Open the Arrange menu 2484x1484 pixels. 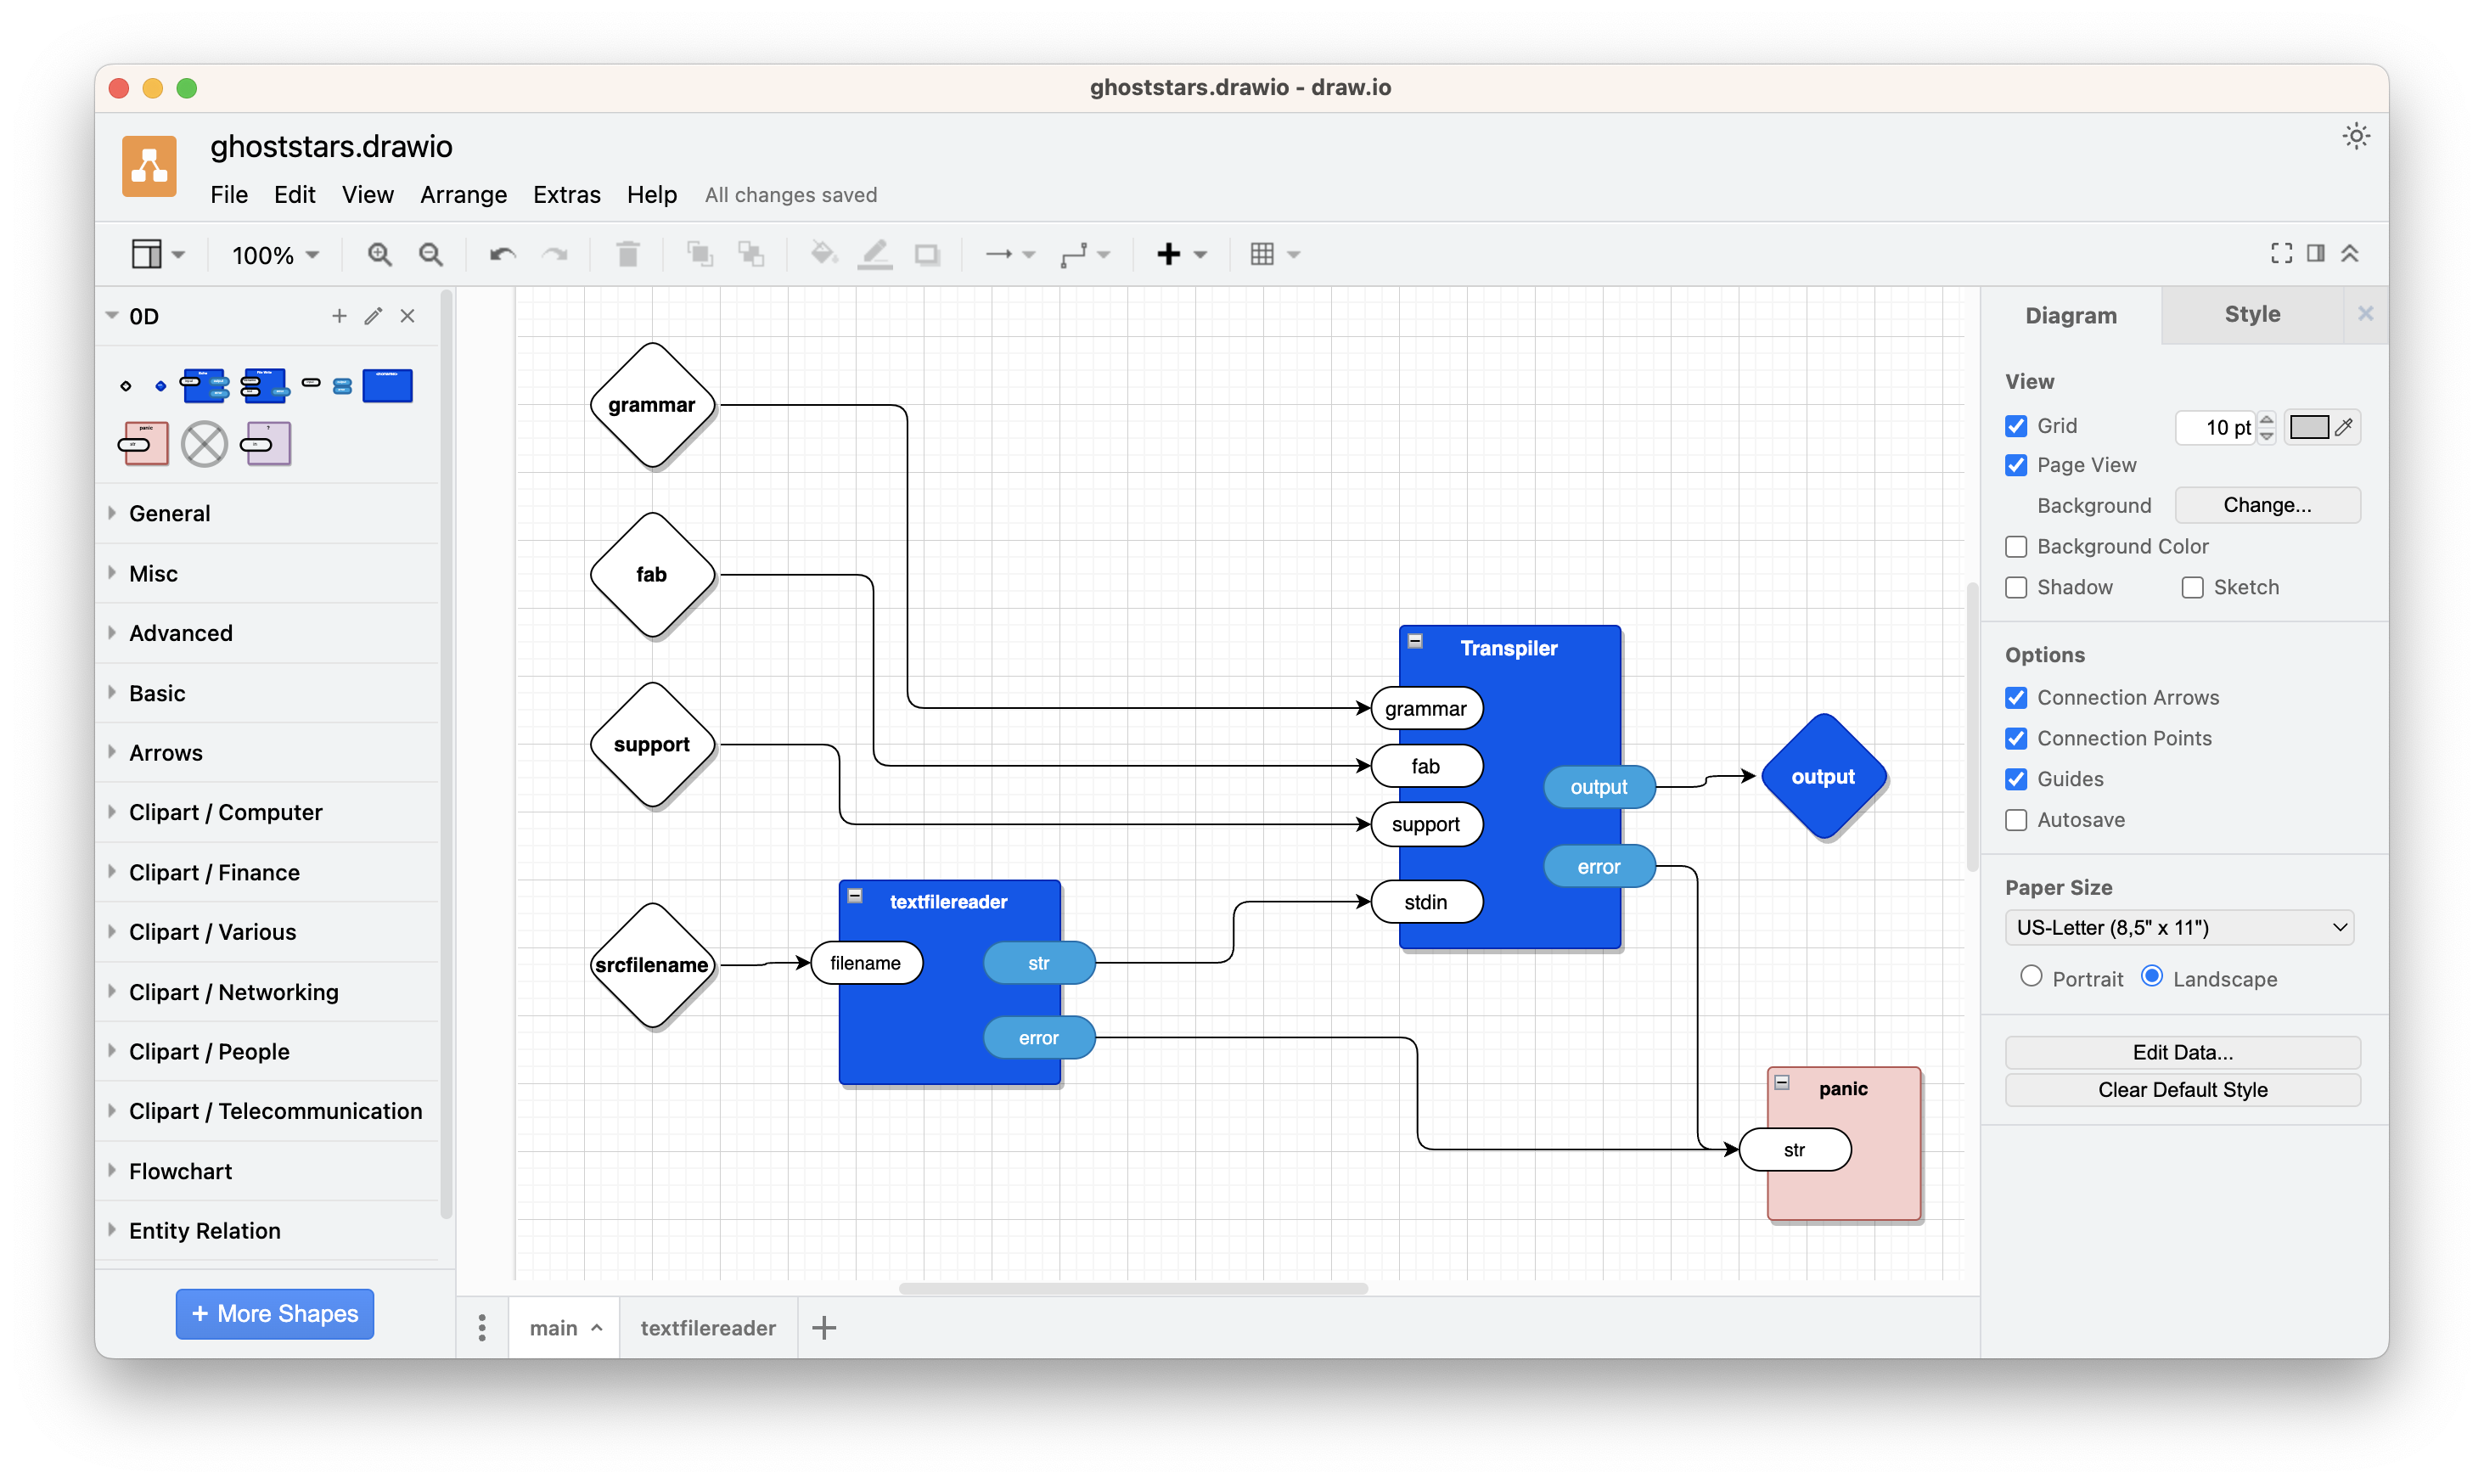click(463, 194)
